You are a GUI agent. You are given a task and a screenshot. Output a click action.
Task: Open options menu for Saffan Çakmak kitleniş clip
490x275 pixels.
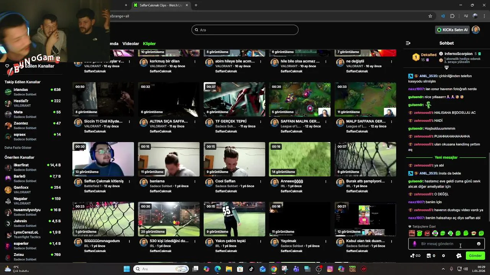click(129, 181)
